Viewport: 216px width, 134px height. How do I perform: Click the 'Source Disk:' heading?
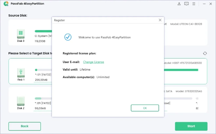click(x=18, y=15)
